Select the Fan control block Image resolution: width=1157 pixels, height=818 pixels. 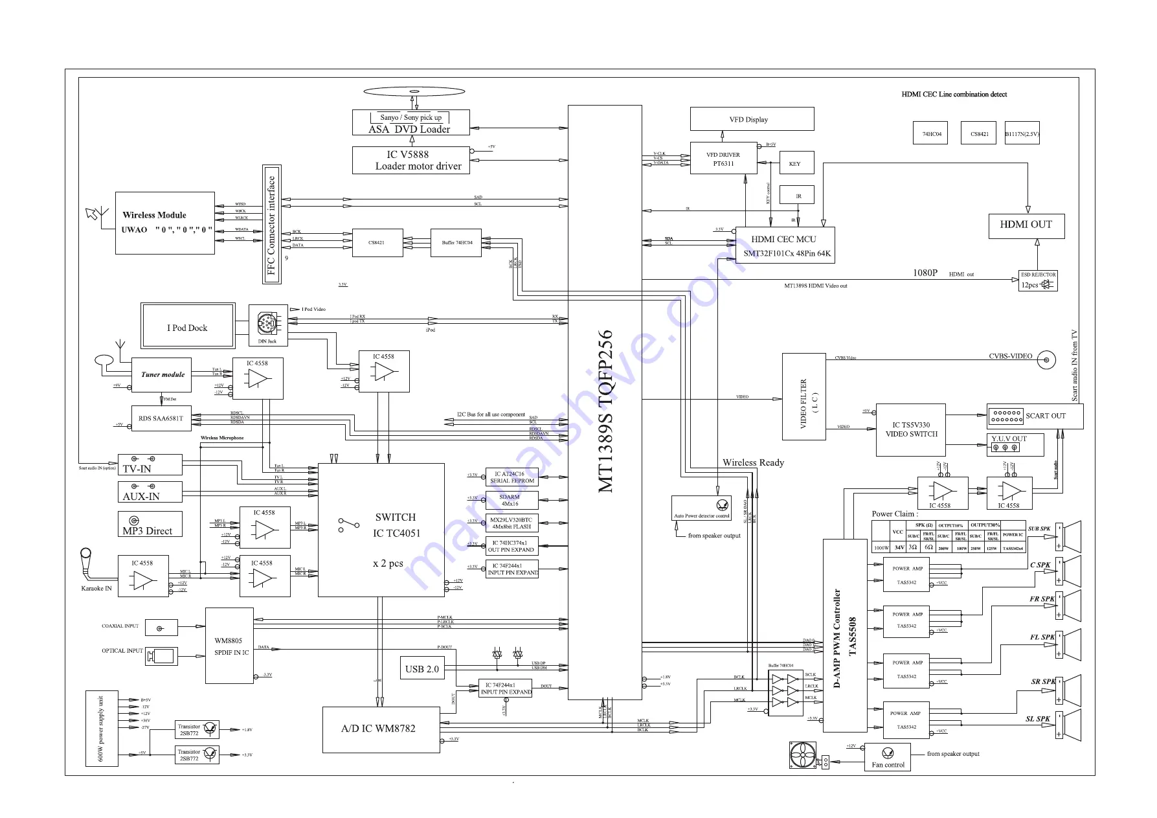click(x=887, y=757)
